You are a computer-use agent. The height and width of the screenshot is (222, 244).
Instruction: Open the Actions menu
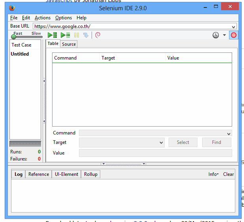pos(43,18)
